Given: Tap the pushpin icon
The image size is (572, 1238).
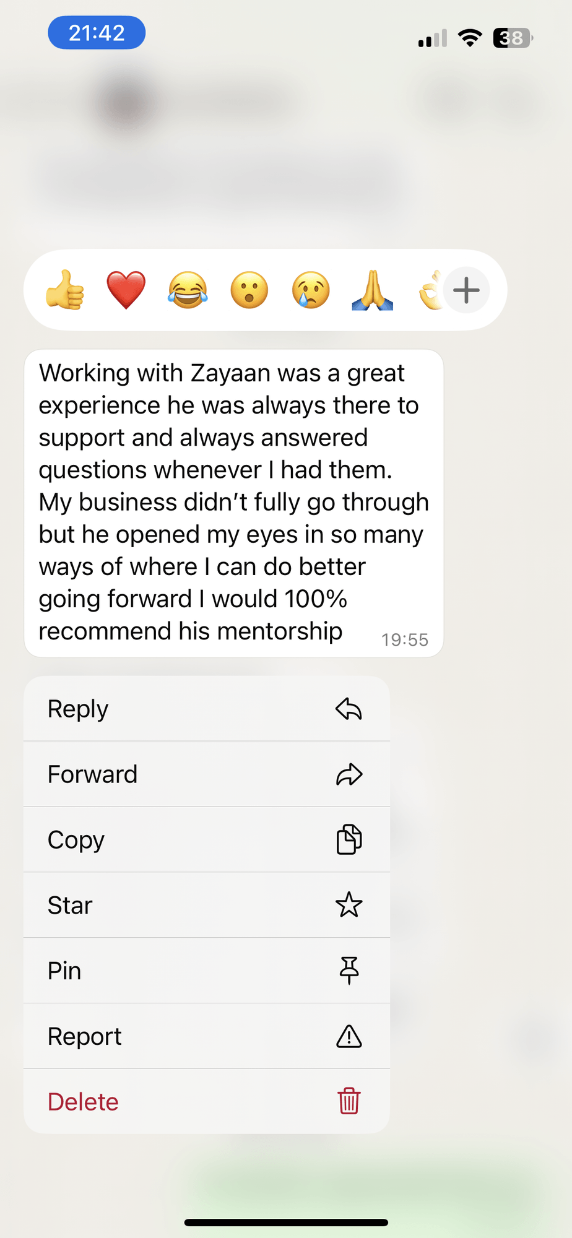Looking at the screenshot, I should pyautogui.click(x=349, y=971).
